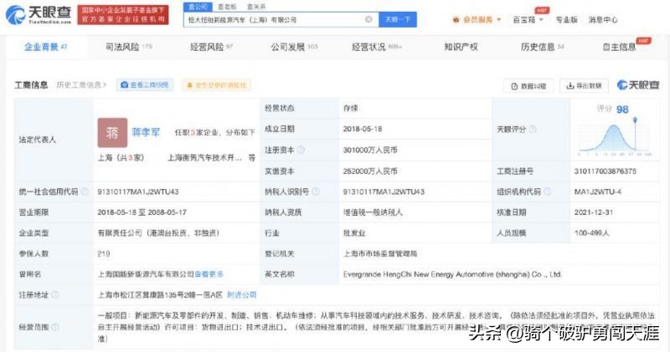Click the 数据纠错 button
Viewport: 670px width, 352px height.
[528, 86]
